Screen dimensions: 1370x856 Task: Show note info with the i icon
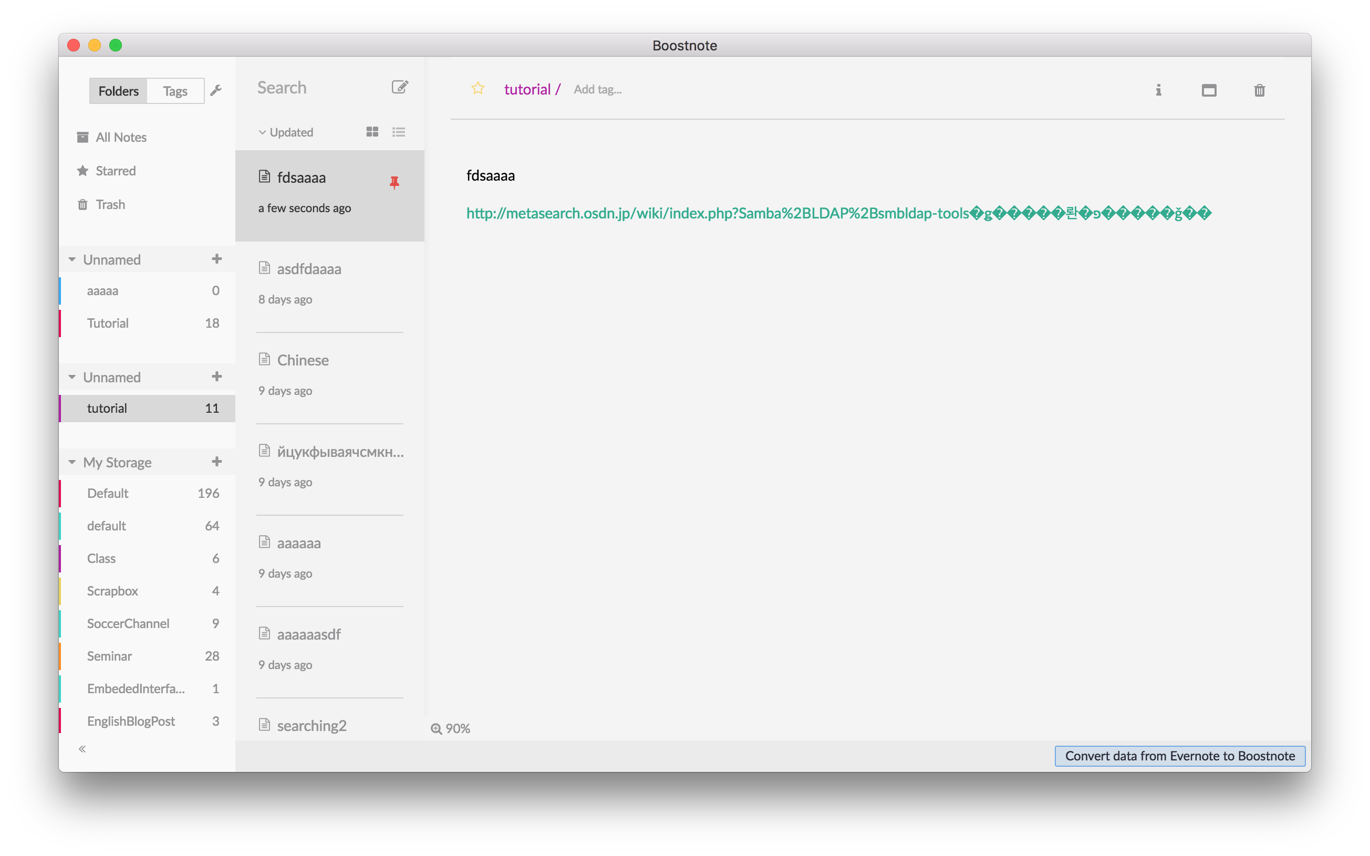[1158, 90]
